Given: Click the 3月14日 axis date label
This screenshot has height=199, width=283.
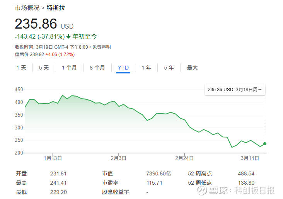Looking at the screenshot, I should [250, 158].
